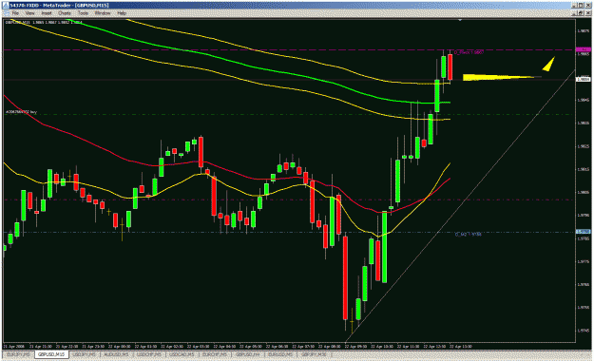This screenshot has height=361, width=594.
Task: Click the MetaTrader app icon in title bar
Action: pos(6,6)
